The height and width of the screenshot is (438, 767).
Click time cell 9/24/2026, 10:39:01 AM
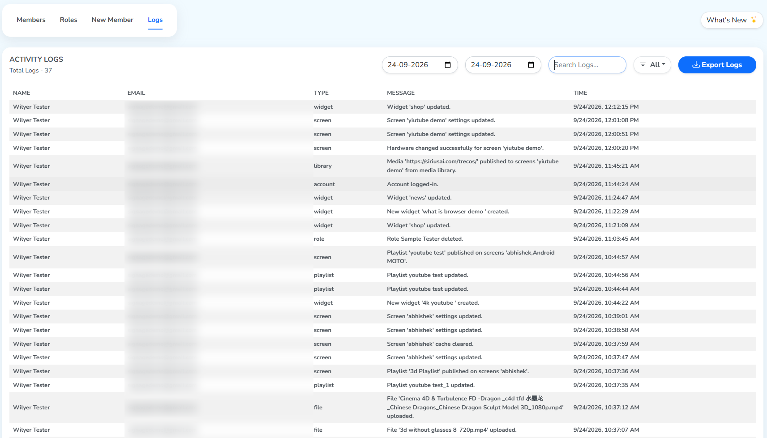coord(606,316)
